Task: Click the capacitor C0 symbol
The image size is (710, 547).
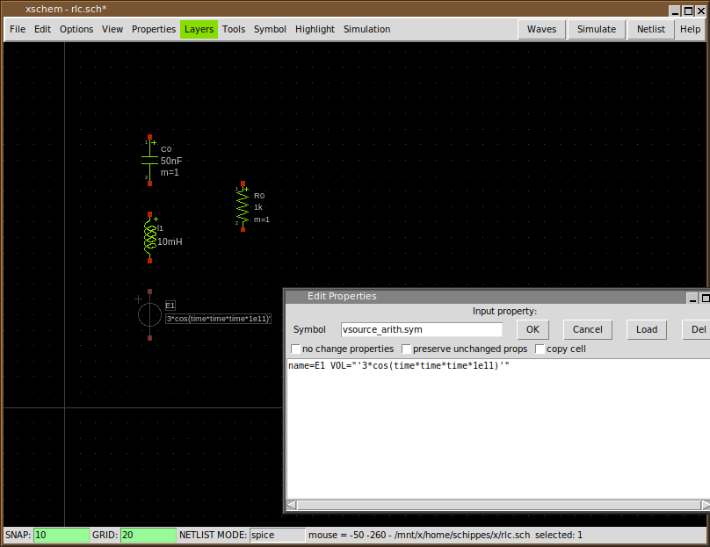Action: (149, 160)
